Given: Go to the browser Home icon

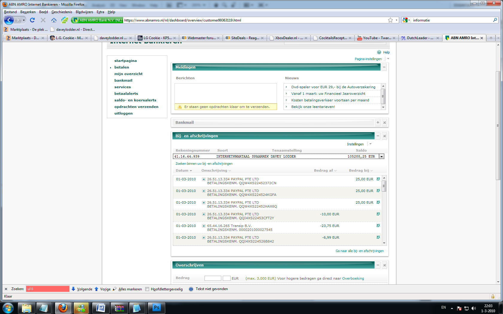Looking at the screenshot, I should [54, 20].
